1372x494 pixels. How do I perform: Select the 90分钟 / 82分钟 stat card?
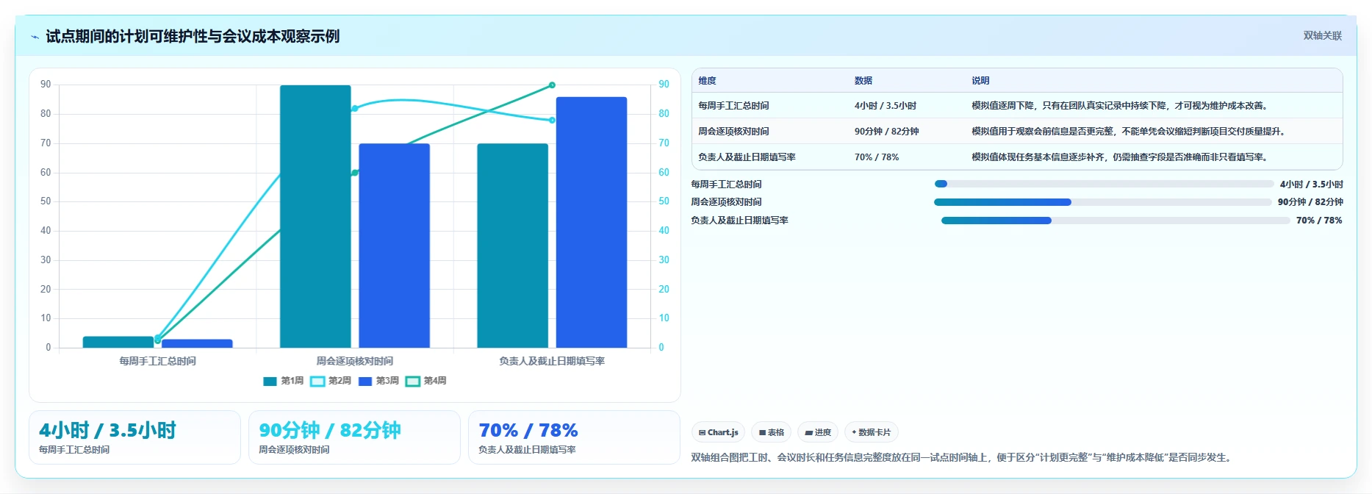354,437
